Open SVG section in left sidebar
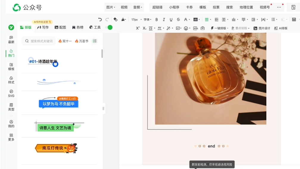 point(11,93)
